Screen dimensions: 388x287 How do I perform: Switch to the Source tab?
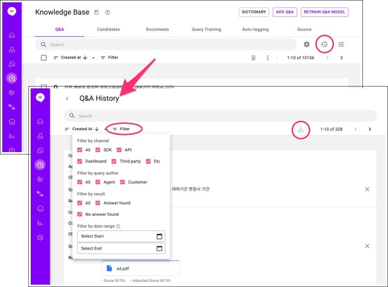point(304,29)
